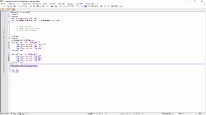Click the Play Macro icon
206x115 pixels.
pos(109,6)
